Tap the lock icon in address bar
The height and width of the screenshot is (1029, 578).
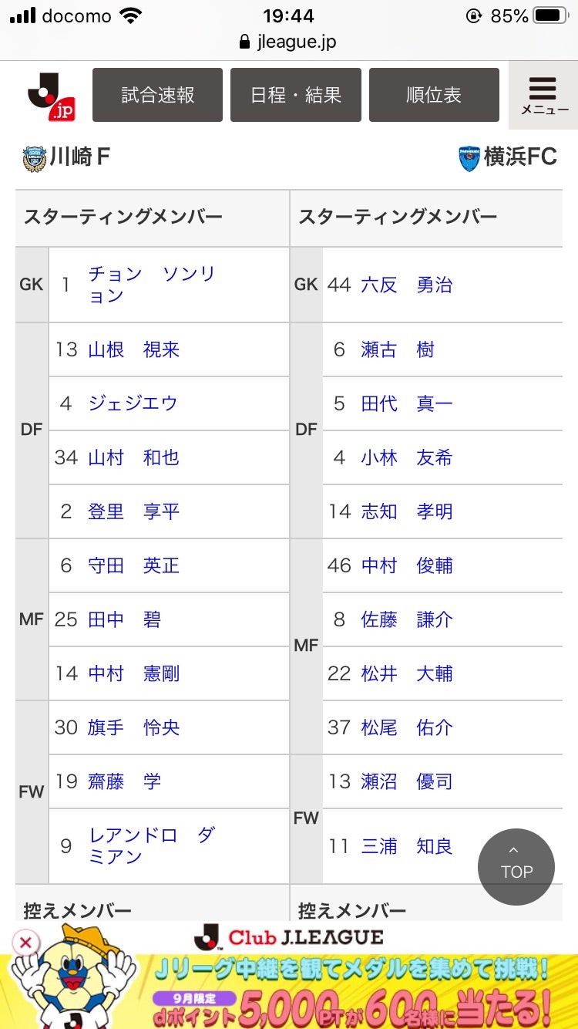[x=245, y=42]
